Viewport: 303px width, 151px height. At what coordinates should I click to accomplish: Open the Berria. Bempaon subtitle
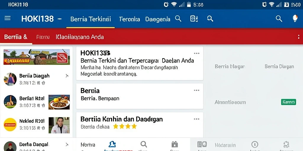point(100,99)
